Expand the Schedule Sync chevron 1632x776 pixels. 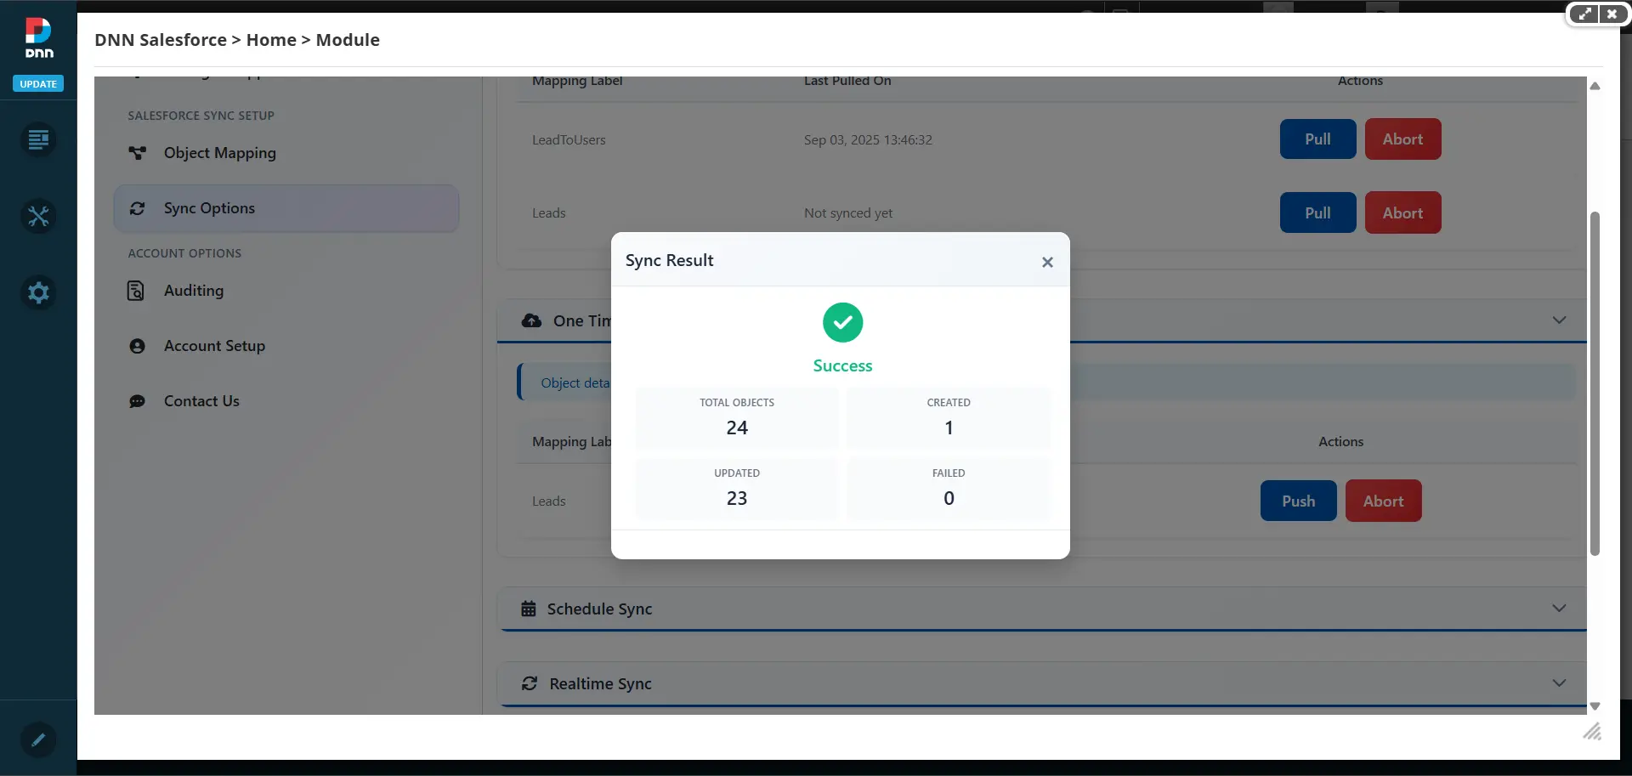(1559, 609)
